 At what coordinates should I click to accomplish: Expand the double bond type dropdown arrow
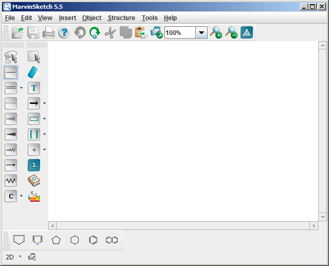pos(21,88)
